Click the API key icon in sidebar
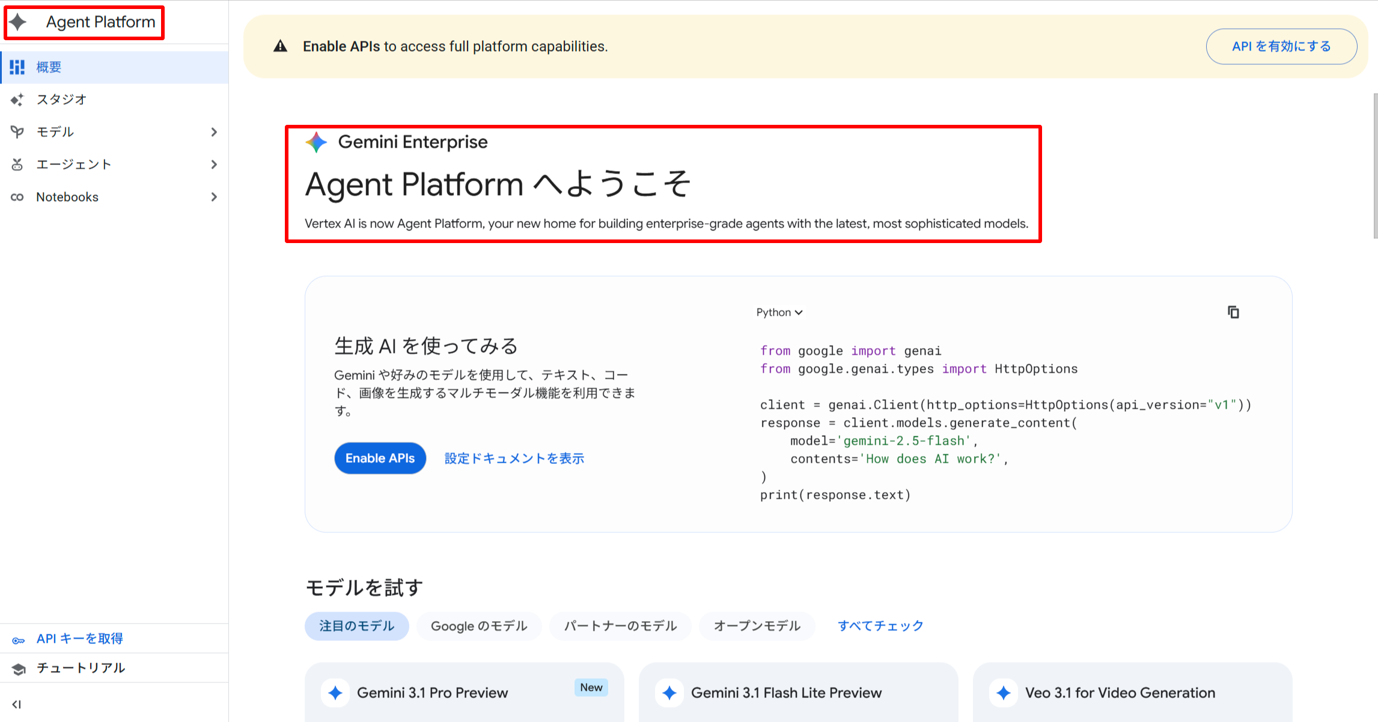 [19, 640]
